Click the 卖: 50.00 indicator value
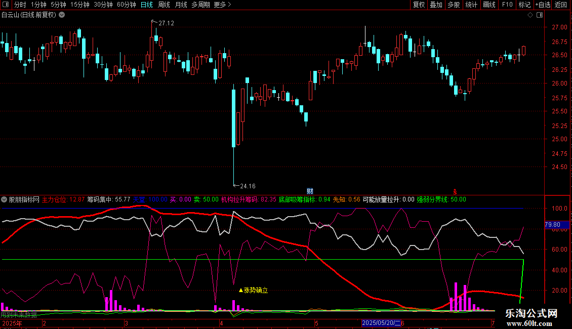Screen dimensions: 572x329 coord(206,199)
